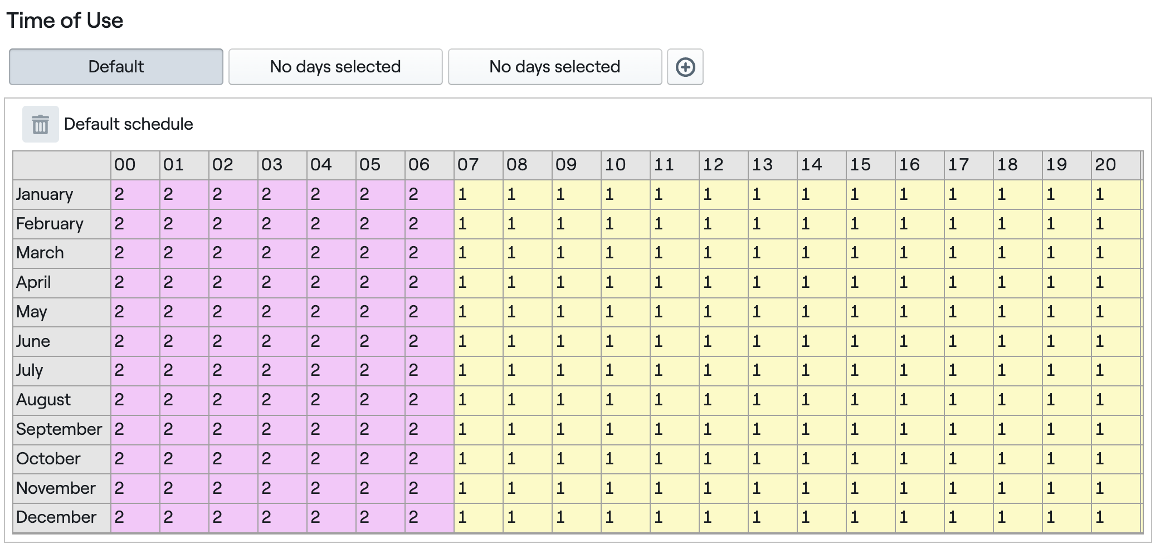Click the April 10 cell
The image size is (1170, 559).
click(x=625, y=282)
